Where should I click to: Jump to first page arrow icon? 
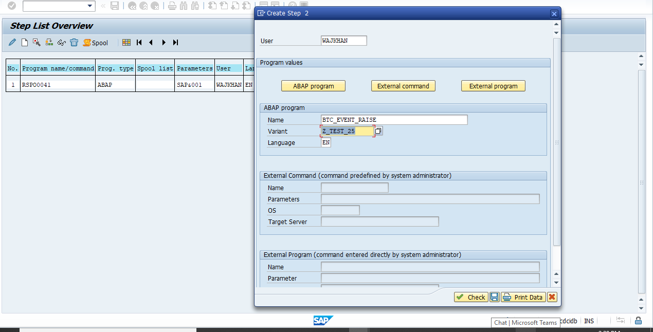(x=139, y=43)
